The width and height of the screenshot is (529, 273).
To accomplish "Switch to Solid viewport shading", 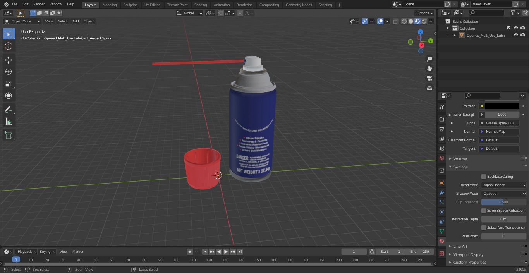I will pyautogui.click(x=411, y=21).
